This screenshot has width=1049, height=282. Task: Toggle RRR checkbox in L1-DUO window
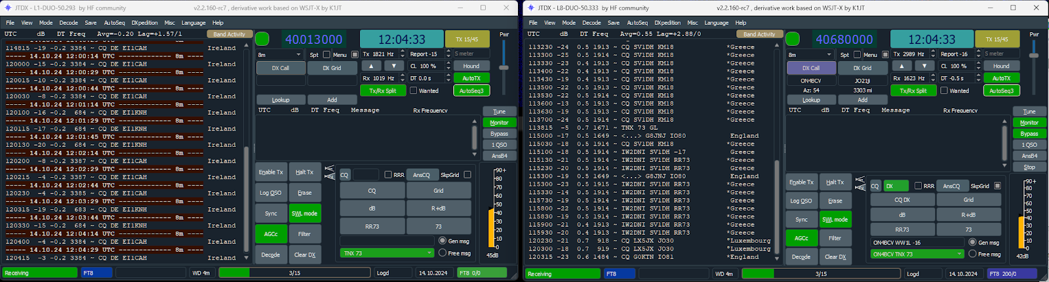[x=387, y=175]
